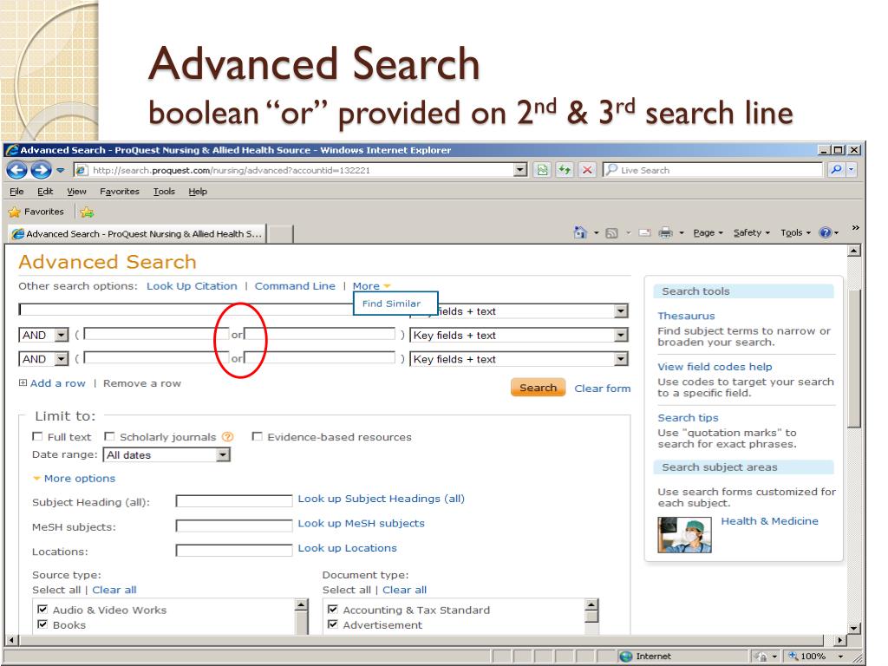Enable the Evidence-based resources checkbox
The image size is (888, 666).
(257, 436)
